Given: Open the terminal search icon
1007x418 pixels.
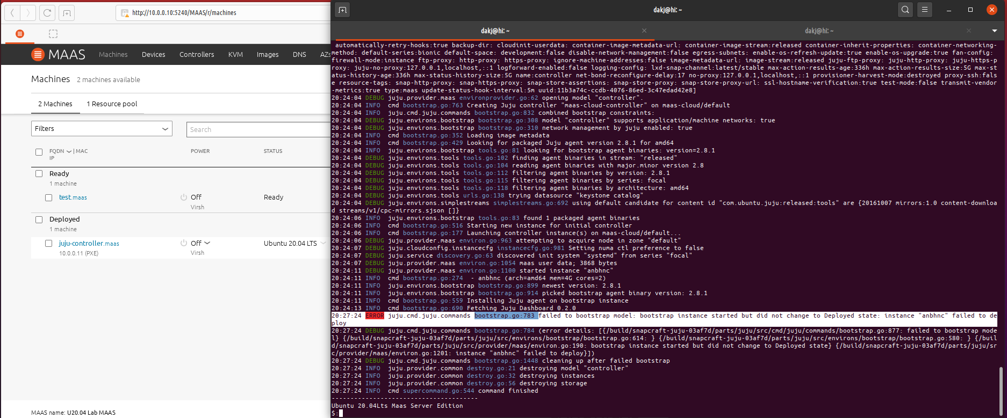Looking at the screenshot, I should 905,10.
